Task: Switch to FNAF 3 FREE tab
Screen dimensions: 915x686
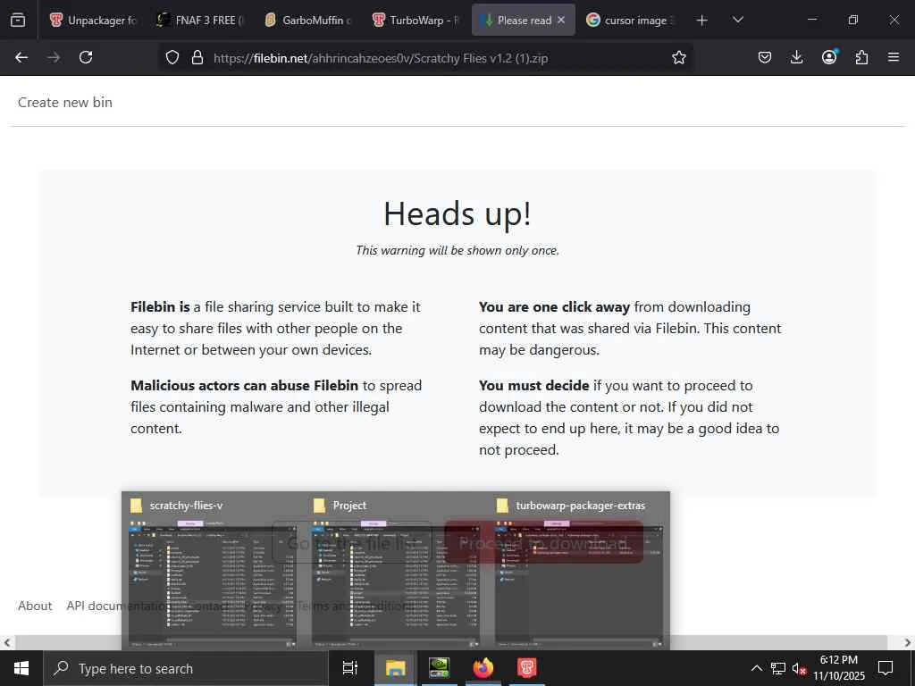Action: (201, 20)
